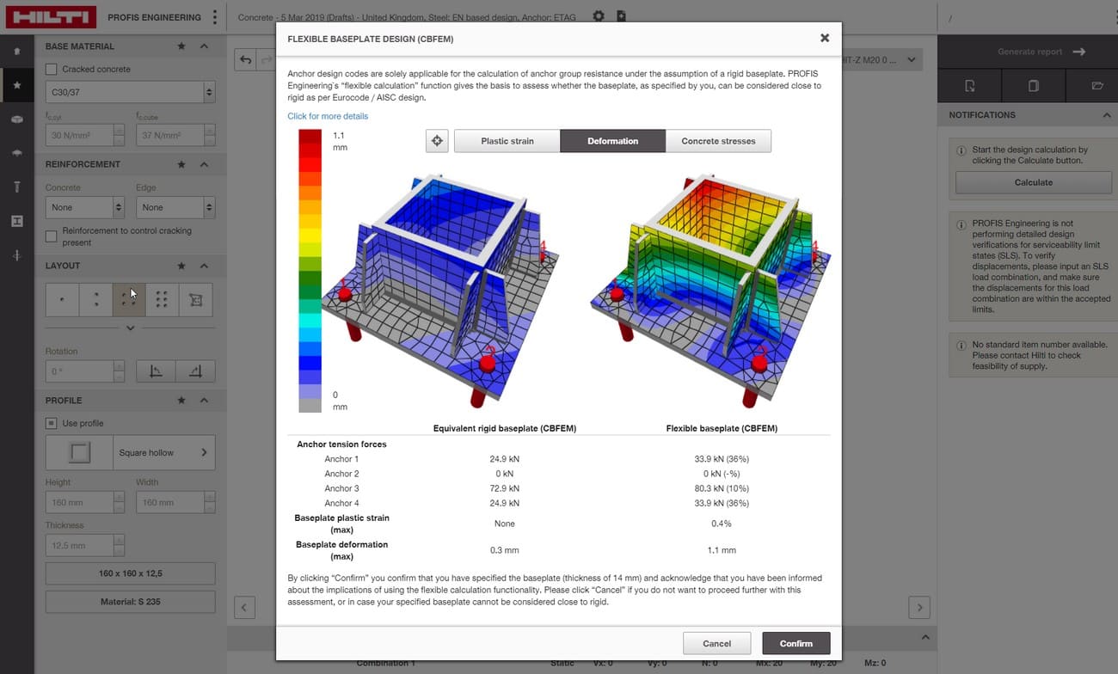Collapse the Reinforcement section
This screenshot has height=674, width=1118.
click(x=204, y=164)
